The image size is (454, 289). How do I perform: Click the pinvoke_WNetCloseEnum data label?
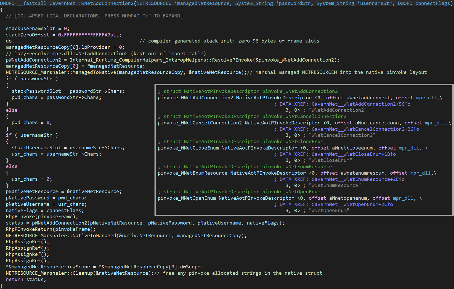tap(188, 148)
